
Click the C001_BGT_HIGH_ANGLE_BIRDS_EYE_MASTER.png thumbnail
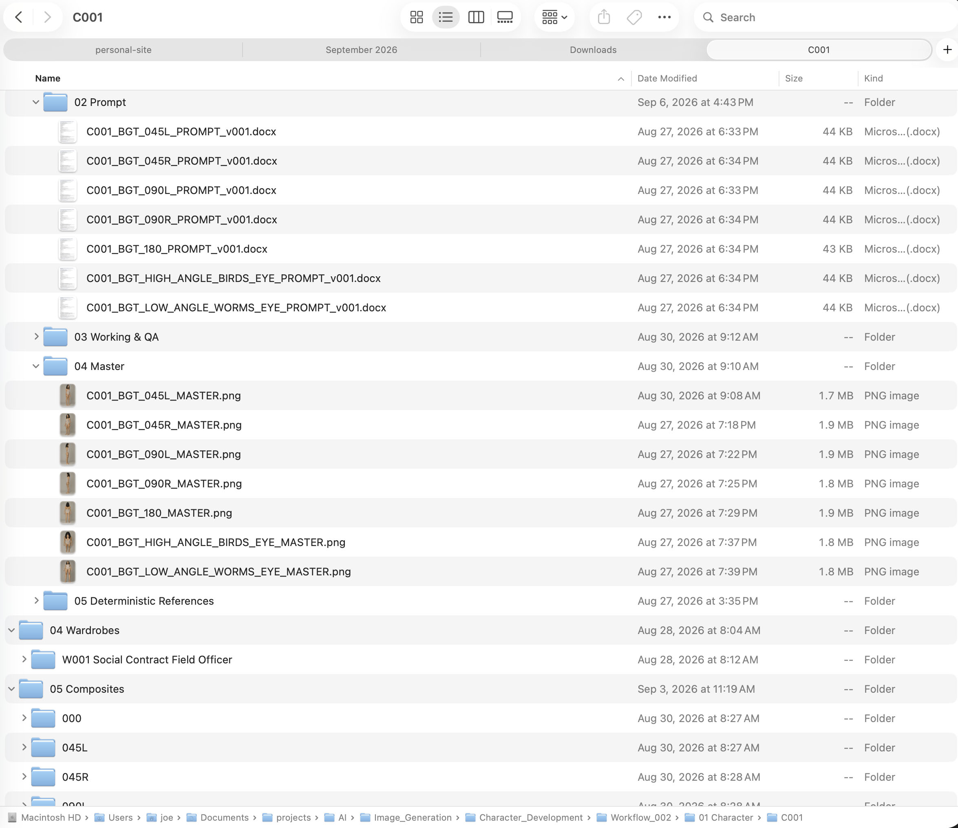point(68,542)
